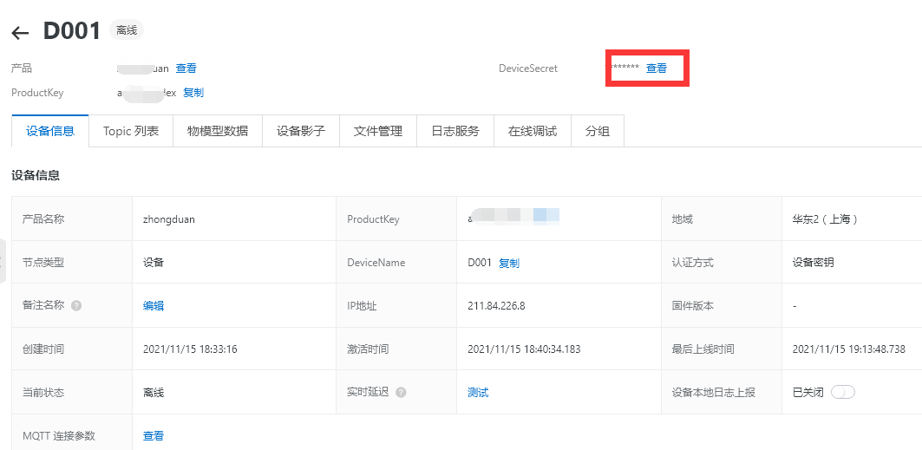Select the 当前状态 value 离线 in table

tap(154, 393)
